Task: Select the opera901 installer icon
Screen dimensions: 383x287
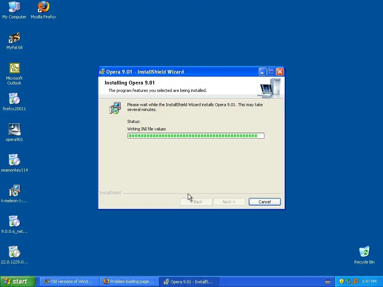Action: tap(14, 133)
